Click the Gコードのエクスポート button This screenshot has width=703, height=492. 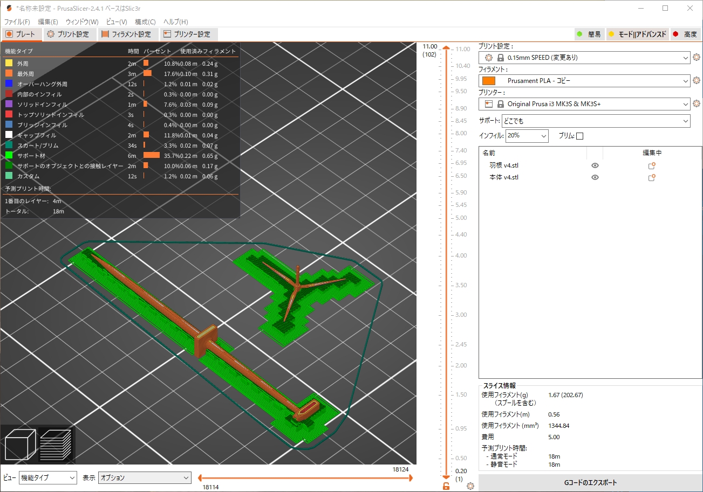point(590,482)
